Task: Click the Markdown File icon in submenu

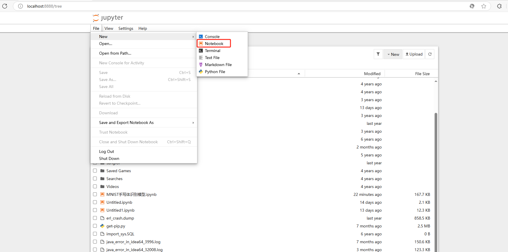Action: pyautogui.click(x=201, y=65)
